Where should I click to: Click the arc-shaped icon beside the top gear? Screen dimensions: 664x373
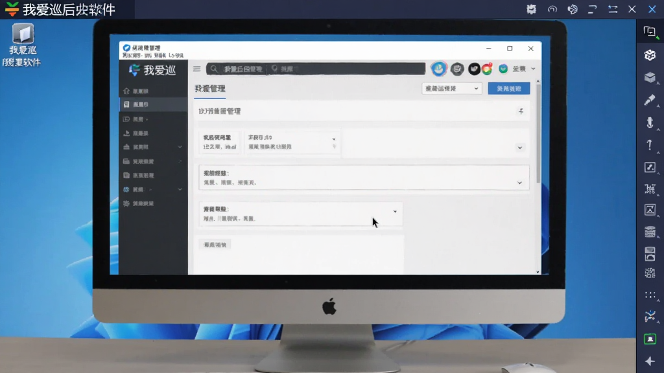pos(552,9)
